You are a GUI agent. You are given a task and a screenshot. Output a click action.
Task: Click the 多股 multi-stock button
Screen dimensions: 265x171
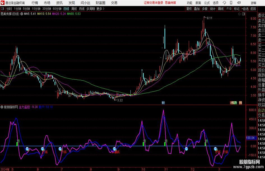205,9
